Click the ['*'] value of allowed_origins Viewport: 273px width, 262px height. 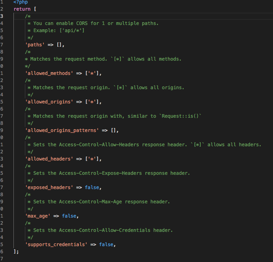92,102
